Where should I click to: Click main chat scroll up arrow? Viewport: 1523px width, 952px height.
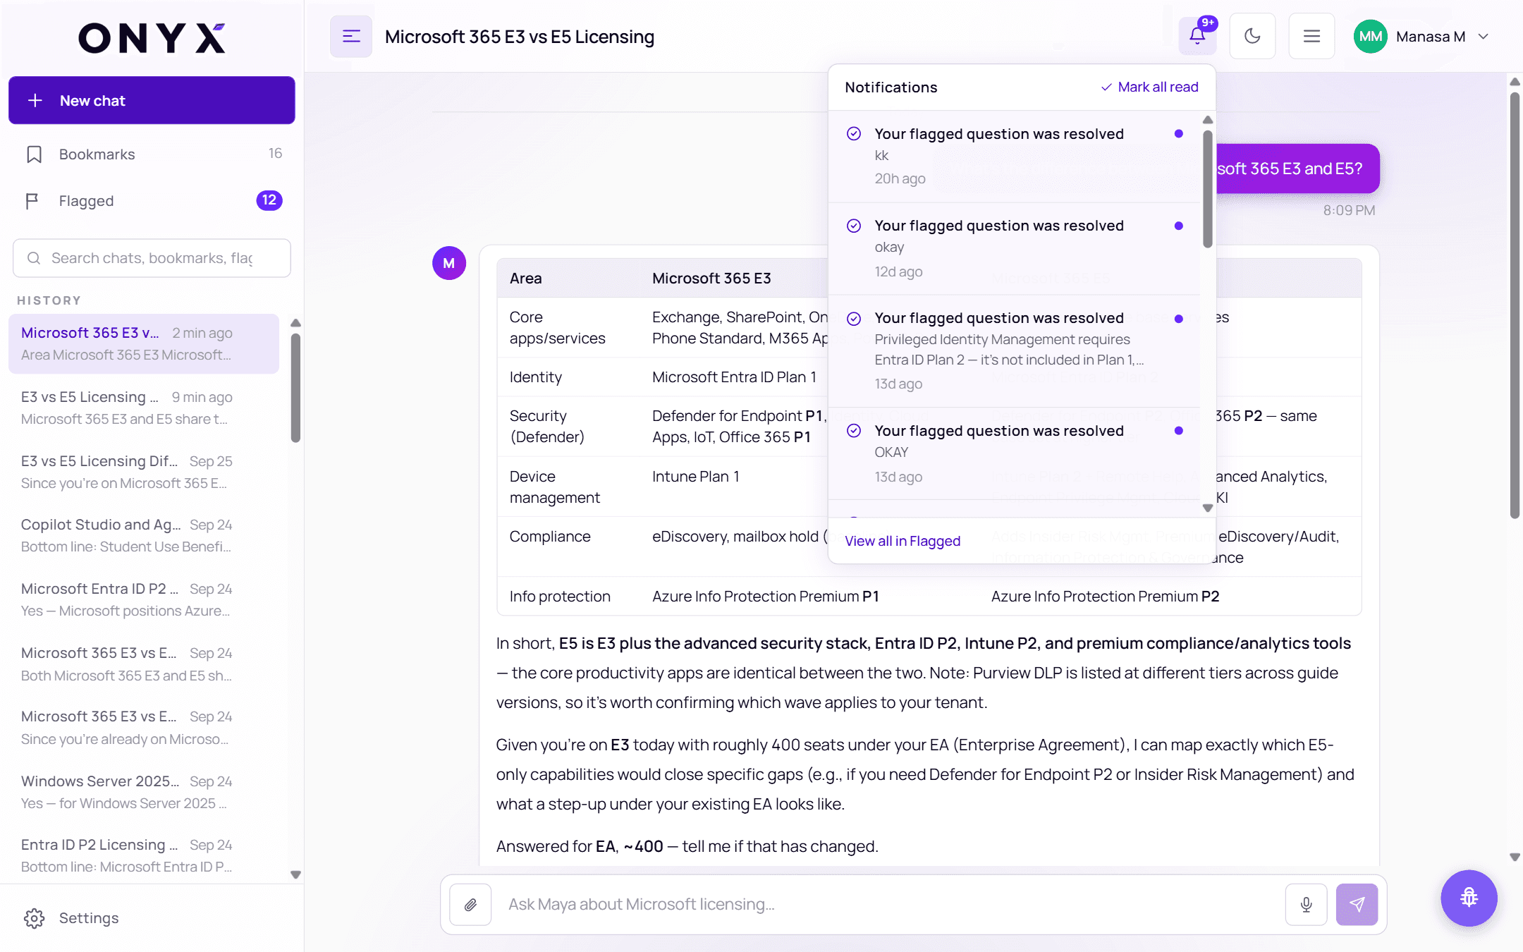(1515, 82)
